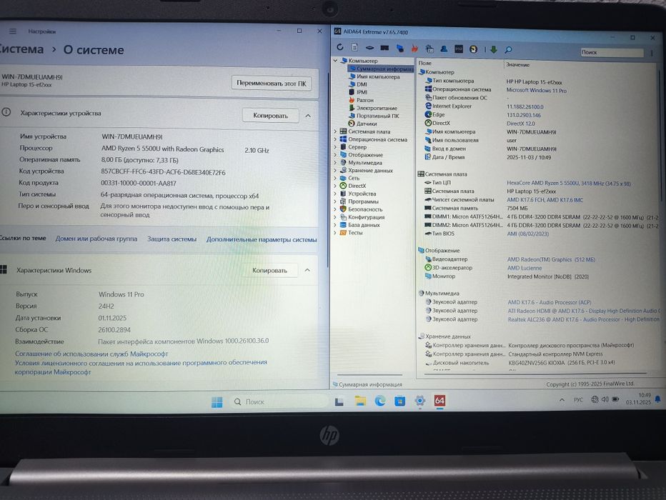This screenshot has height=500, width=666.
Task: Expand the Системная плата tree node
Action: pos(335,131)
